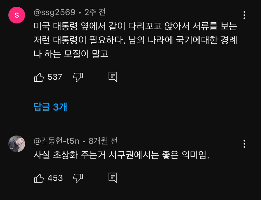The image size is (261, 200).
Task: Open the three-dot menu on @ssg2569's comment
Action: click(244, 15)
